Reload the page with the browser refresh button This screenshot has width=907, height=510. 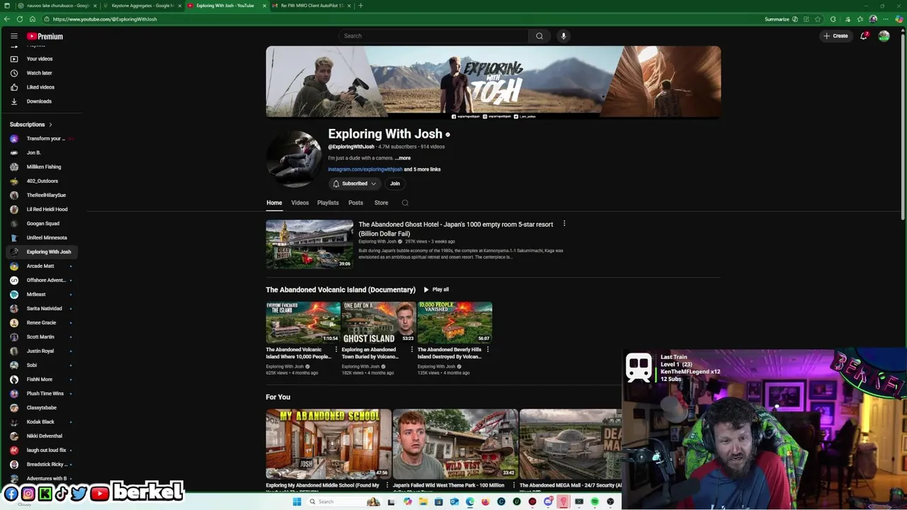(x=19, y=19)
